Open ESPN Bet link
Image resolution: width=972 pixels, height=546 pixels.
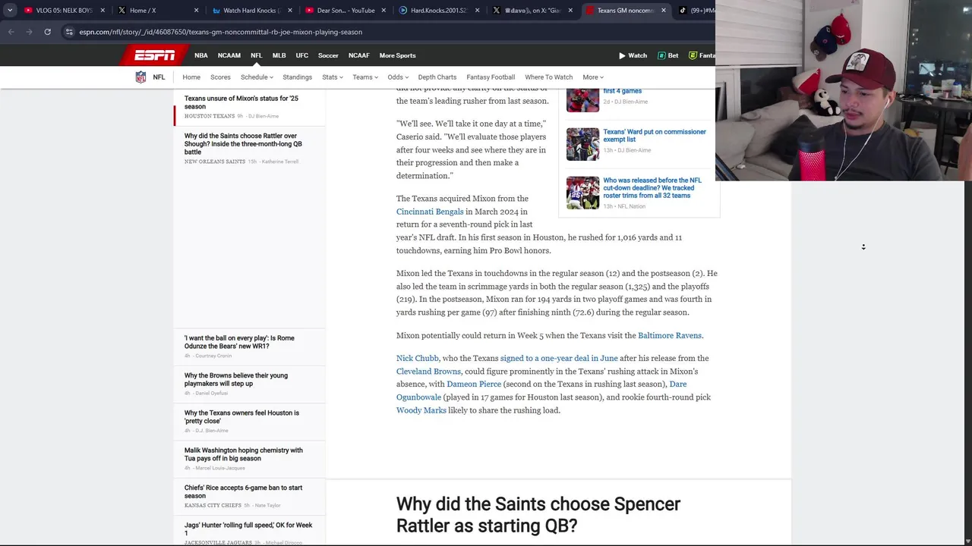[667, 55]
